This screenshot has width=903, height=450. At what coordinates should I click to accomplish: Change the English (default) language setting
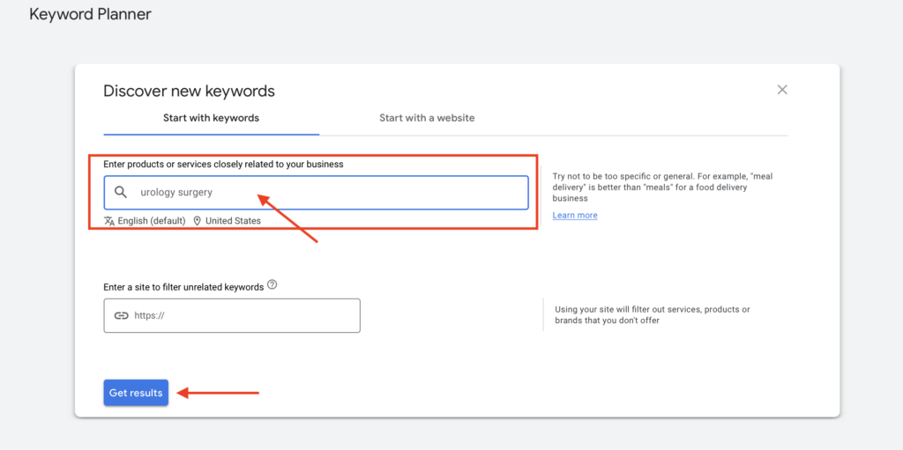click(152, 221)
